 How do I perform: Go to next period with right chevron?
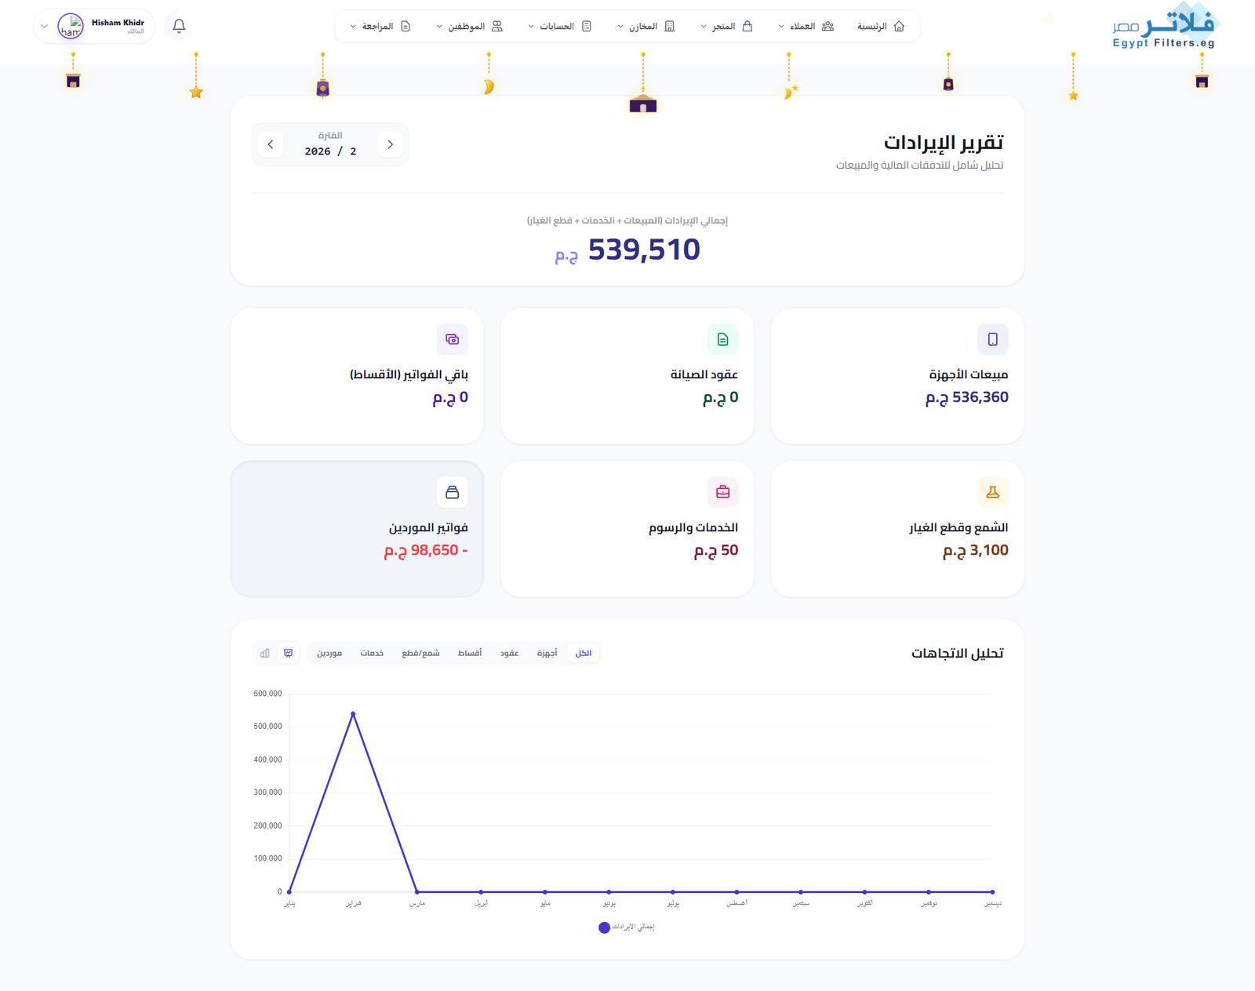390,144
